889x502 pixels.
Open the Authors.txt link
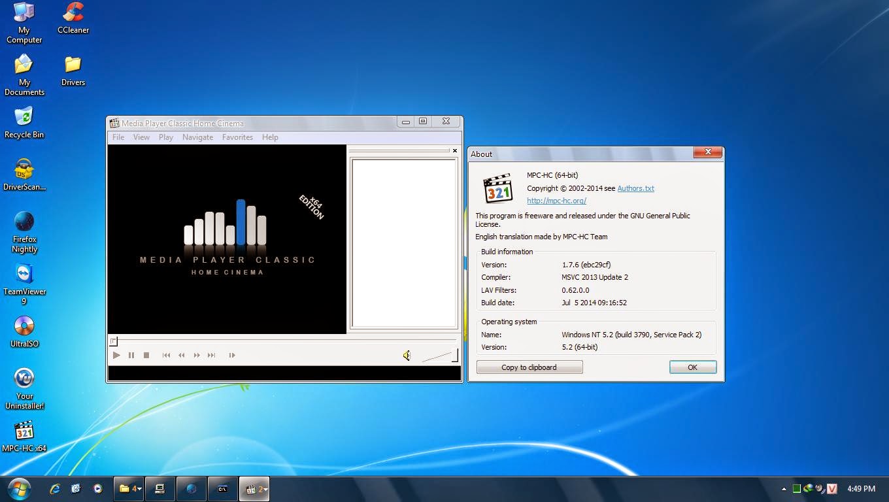[x=635, y=188]
